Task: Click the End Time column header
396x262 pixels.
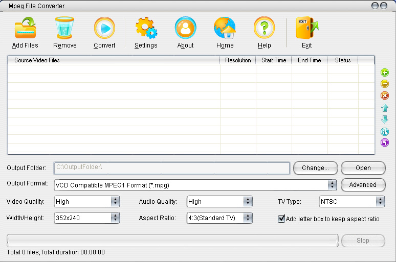Action: pyautogui.click(x=310, y=60)
